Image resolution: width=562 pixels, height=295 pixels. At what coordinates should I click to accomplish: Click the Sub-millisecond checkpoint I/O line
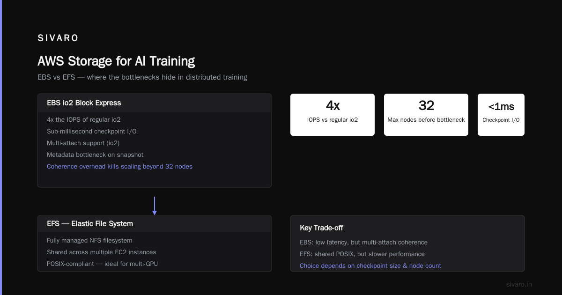point(92,131)
